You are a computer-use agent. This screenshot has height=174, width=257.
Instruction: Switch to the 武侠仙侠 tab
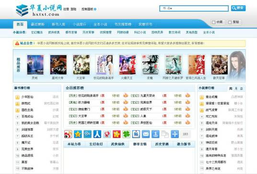[x=118, y=144]
